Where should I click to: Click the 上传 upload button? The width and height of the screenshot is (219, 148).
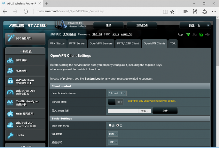[x=165, y=111]
